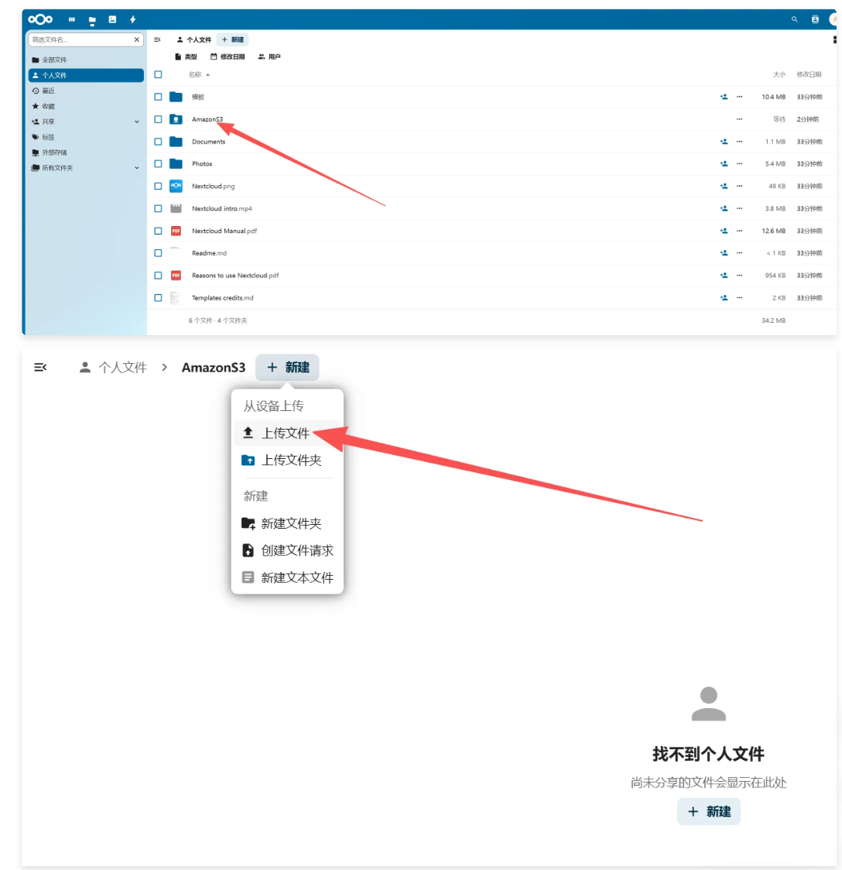The width and height of the screenshot is (842, 870).
Task: Open three-dot actions menu for AmazonS3
Action: pyautogui.click(x=739, y=119)
